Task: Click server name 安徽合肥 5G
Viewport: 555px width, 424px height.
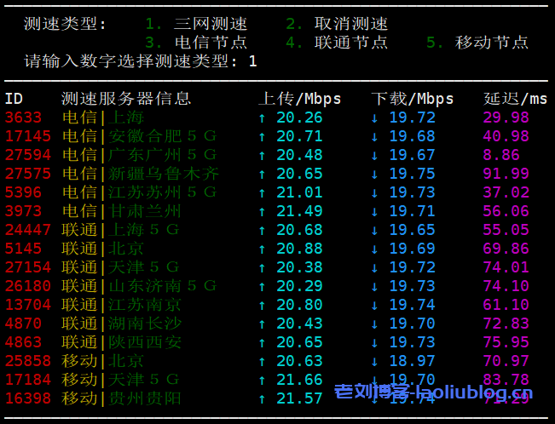Action: (163, 136)
